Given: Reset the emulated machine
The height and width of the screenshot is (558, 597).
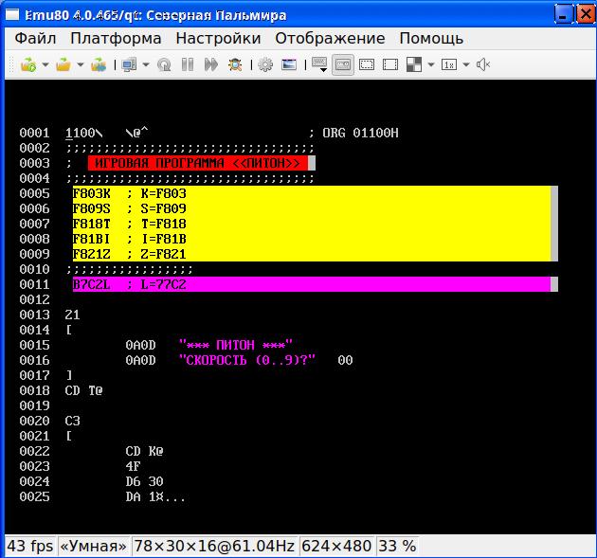Looking at the screenshot, I should [164, 64].
